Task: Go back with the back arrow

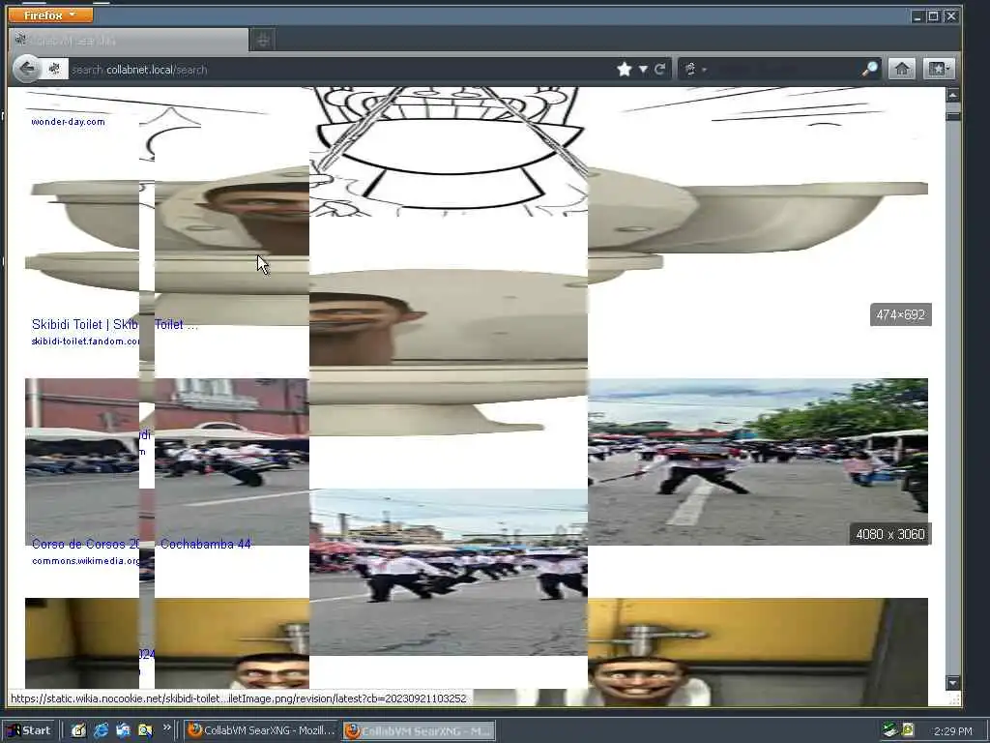Action: click(26, 69)
